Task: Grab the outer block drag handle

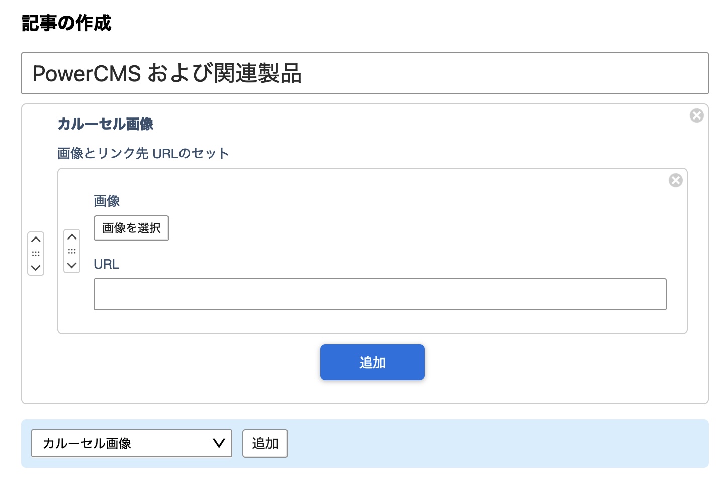Action: click(x=36, y=254)
